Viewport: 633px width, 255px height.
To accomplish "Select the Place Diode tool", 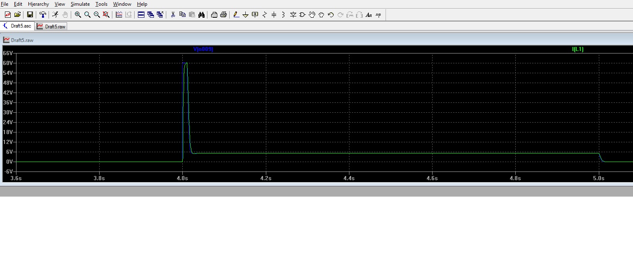I will click(293, 15).
